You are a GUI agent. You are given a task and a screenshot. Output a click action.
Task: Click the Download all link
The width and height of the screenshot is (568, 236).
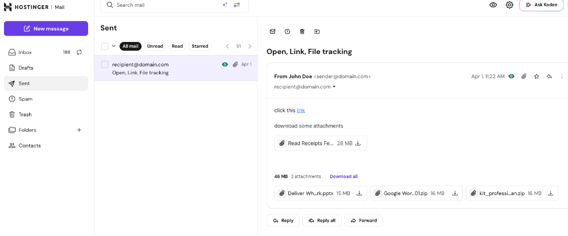coord(343,176)
